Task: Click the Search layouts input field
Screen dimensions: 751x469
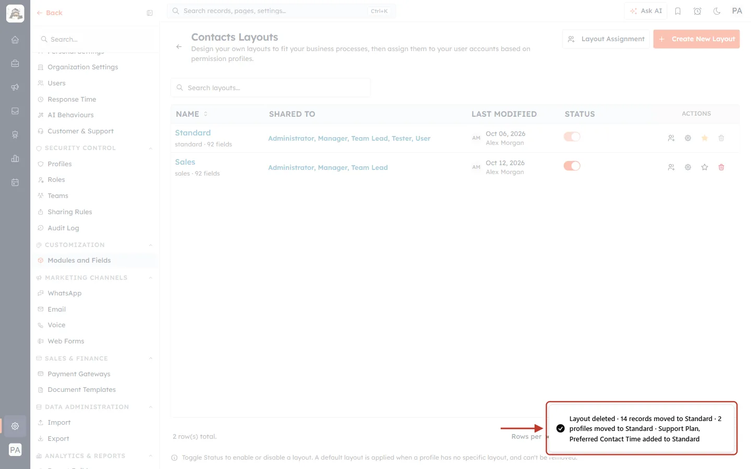Action: [271, 88]
